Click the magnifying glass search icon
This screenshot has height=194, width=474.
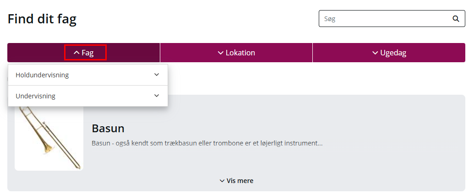[x=456, y=19]
